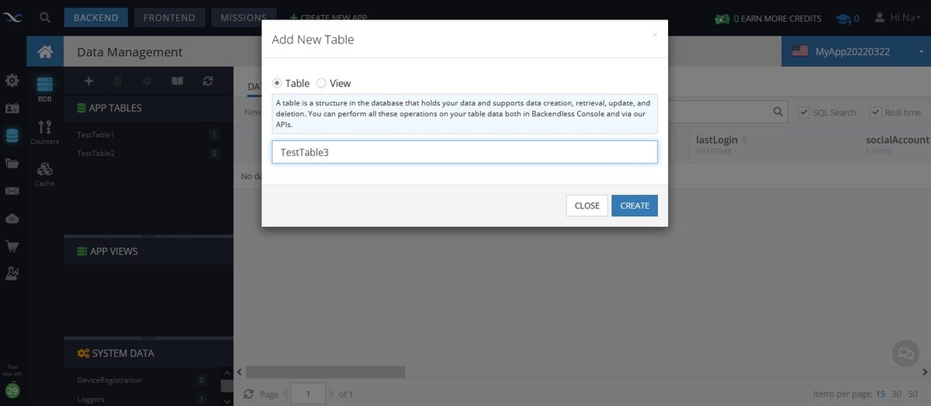Disable the Real-time checkbox
This screenshot has width=931, height=406.
876,112
